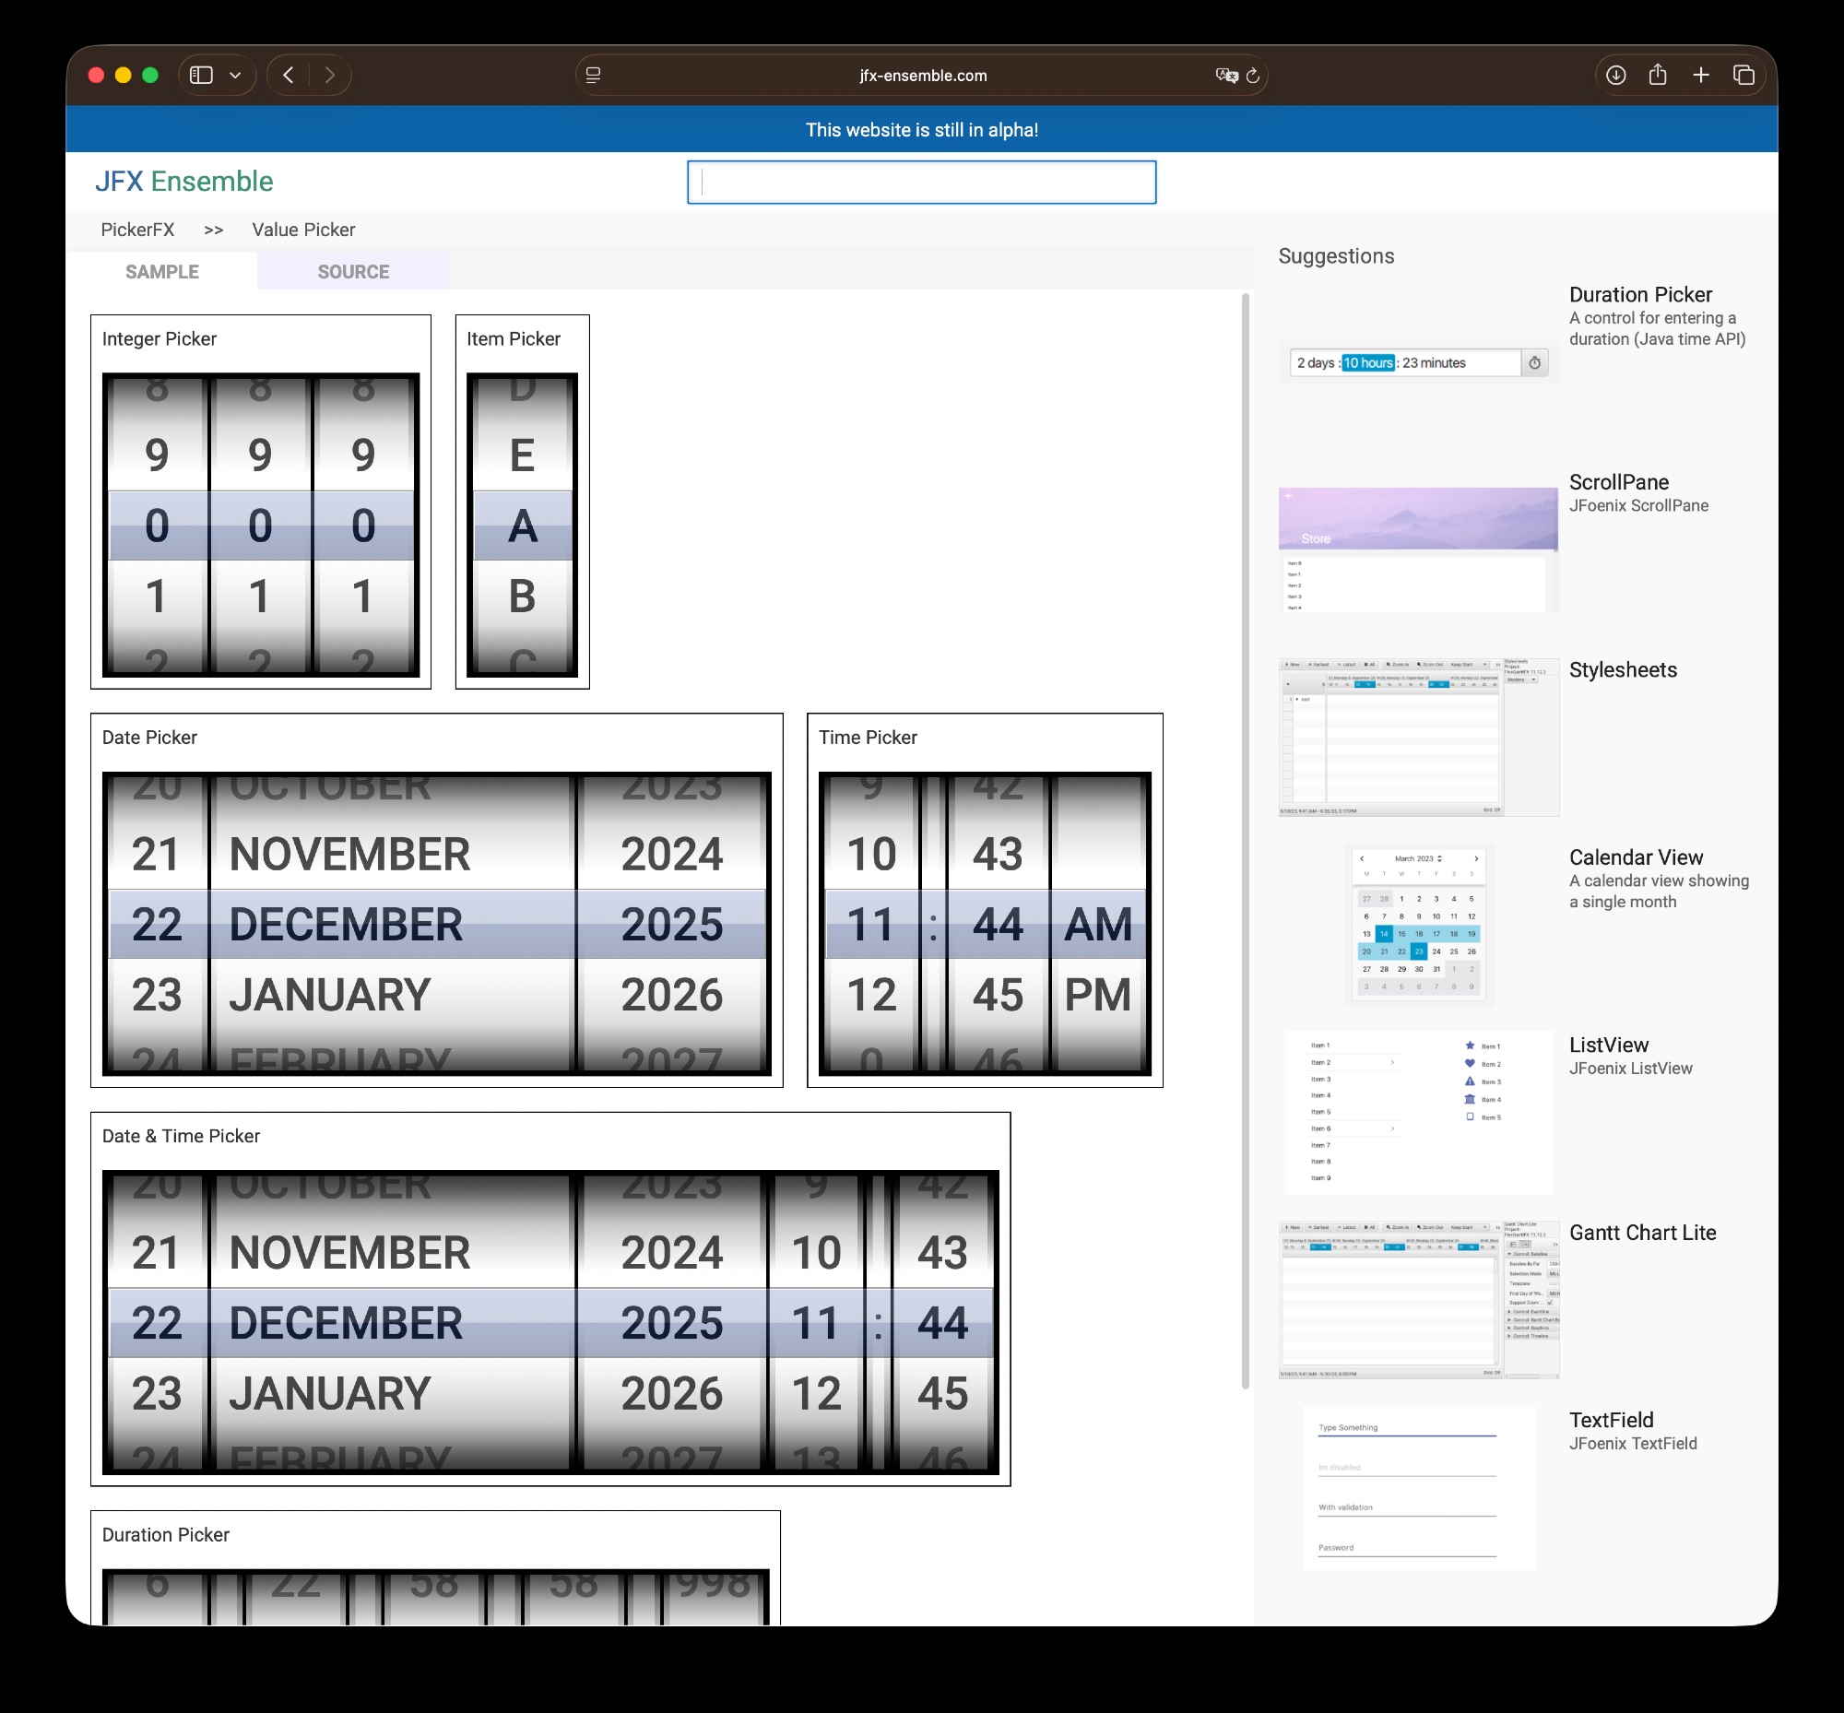Select JANUARY in the Date Picker wheel

(x=330, y=995)
